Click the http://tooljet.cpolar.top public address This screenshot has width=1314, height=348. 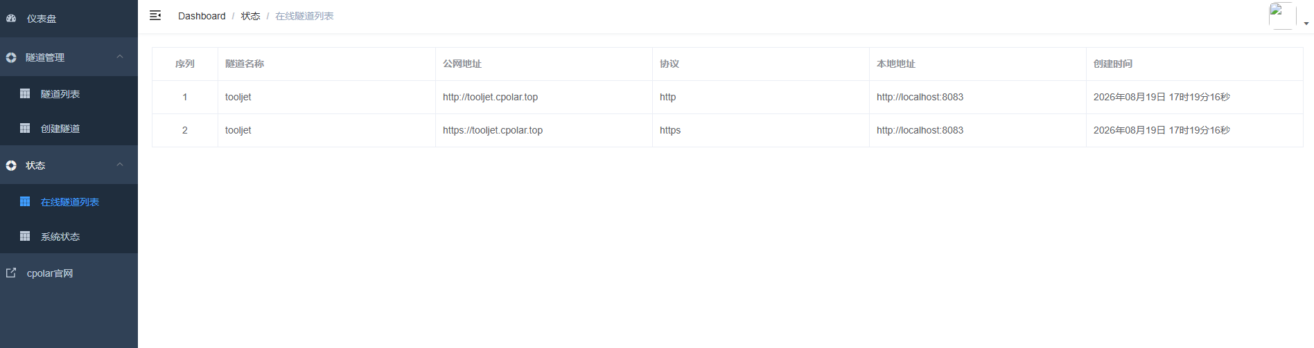[x=490, y=97]
